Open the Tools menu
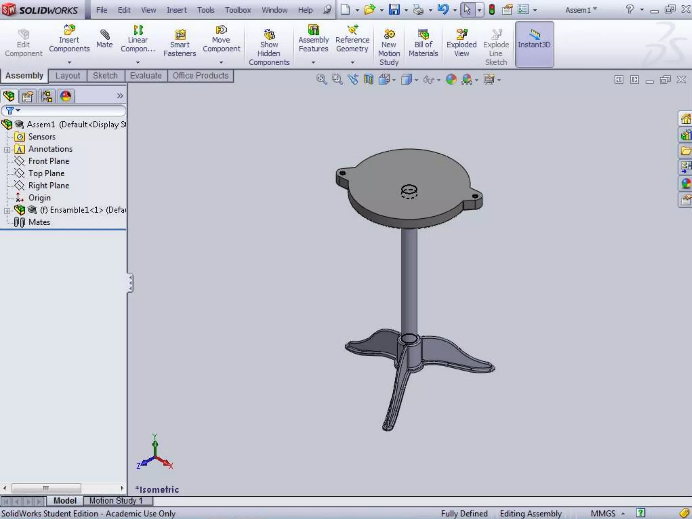This screenshot has width=692, height=519. click(205, 10)
